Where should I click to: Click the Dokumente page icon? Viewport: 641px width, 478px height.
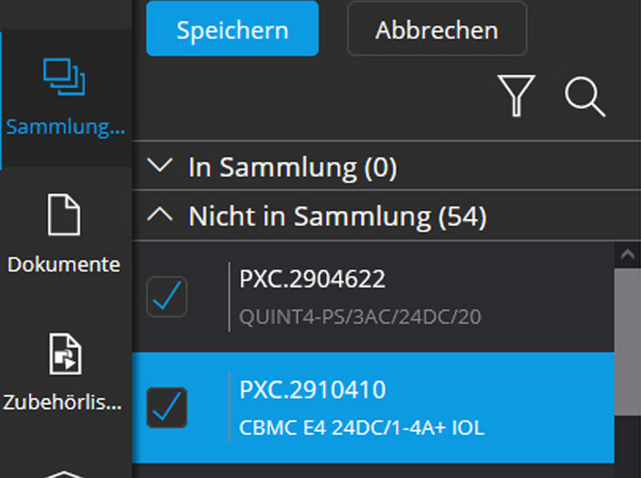point(64,215)
